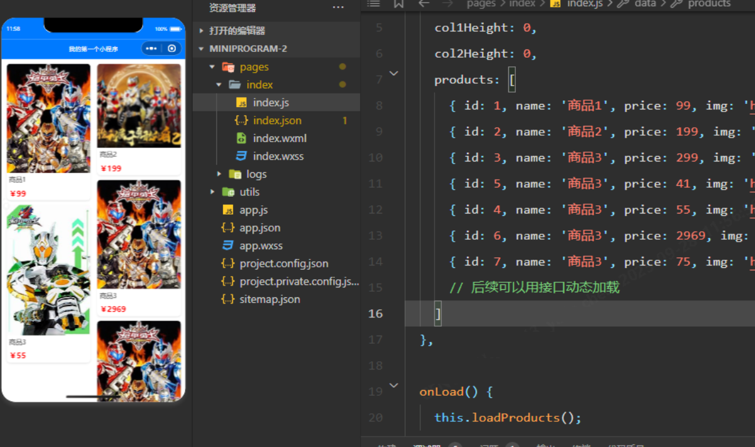This screenshot has height=447, width=755.
Task: Click this.loadProducts() call on line 20
Action: tap(508, 418)
